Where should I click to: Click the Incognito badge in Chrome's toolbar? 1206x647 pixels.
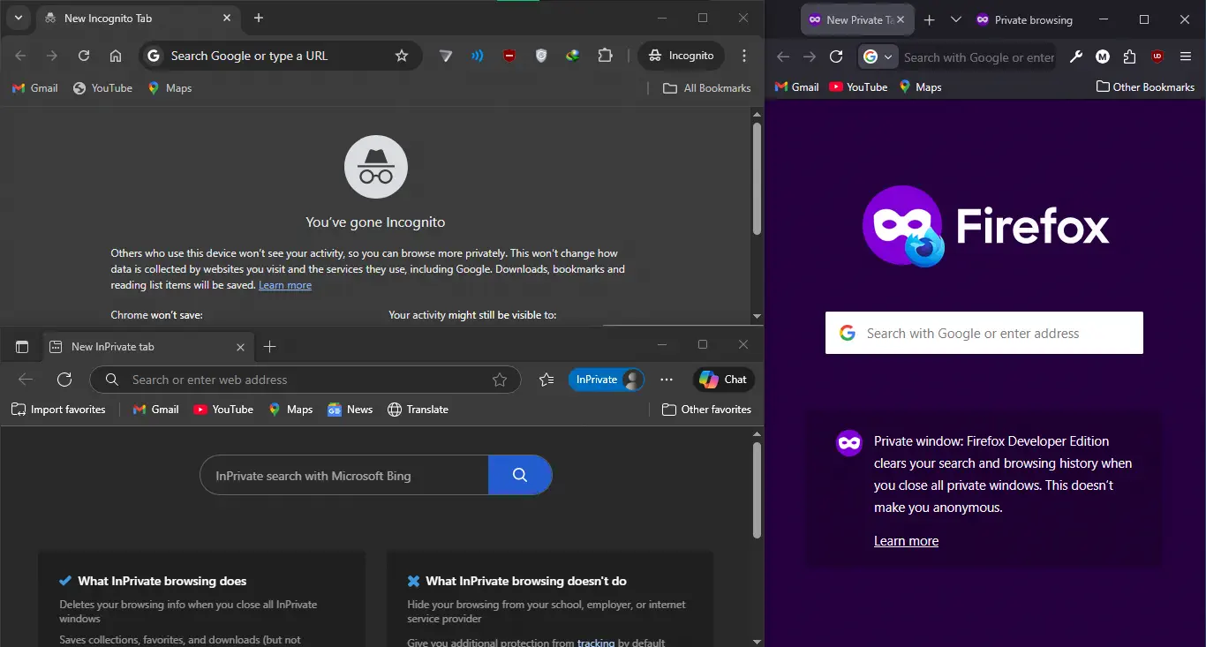[x=681, y=56]
